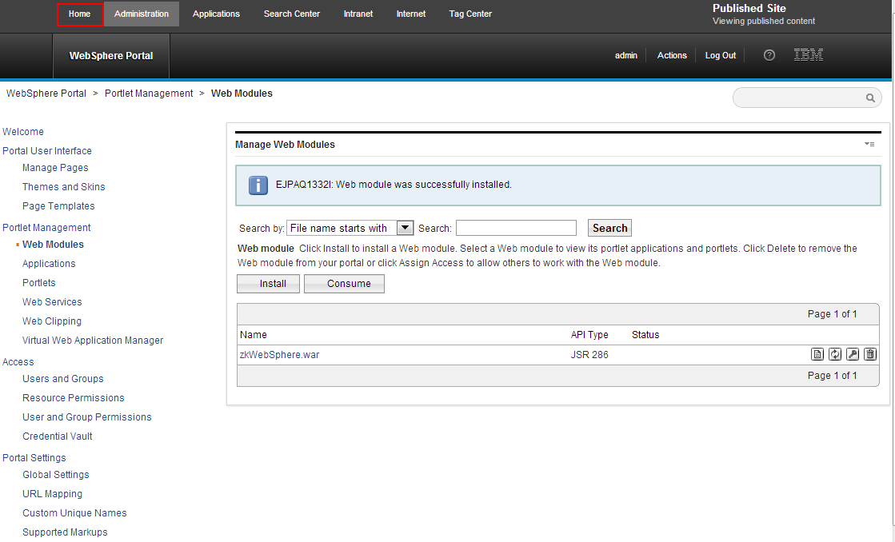Click WebSphere Portal breadcrumb
The image size is (895, 542).
coord(46,94)
